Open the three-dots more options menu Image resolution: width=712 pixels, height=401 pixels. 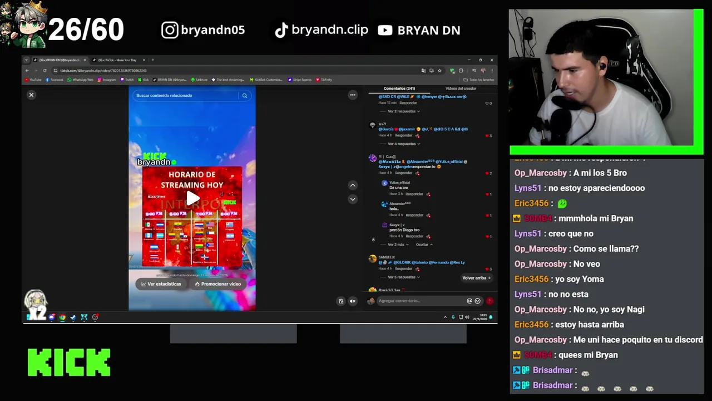(x=353, y=95)
